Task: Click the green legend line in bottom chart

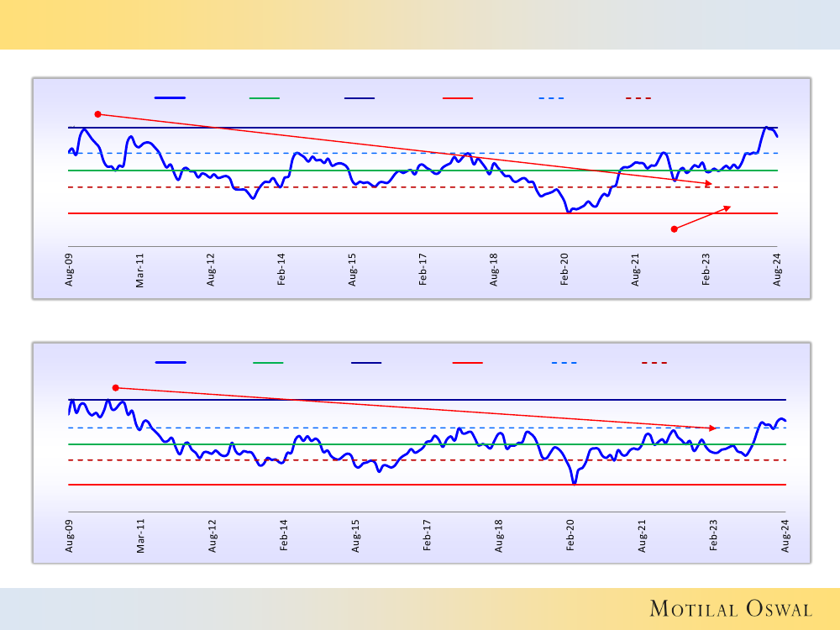Action: [268, 363]
